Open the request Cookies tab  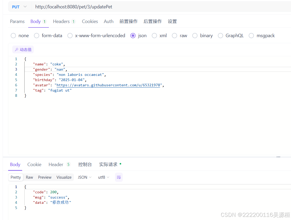[x=90, y=21]
